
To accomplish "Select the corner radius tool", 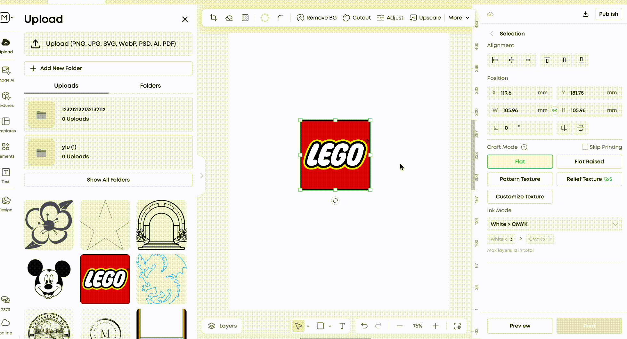I will pyautogui.click(x=281, y=18).
